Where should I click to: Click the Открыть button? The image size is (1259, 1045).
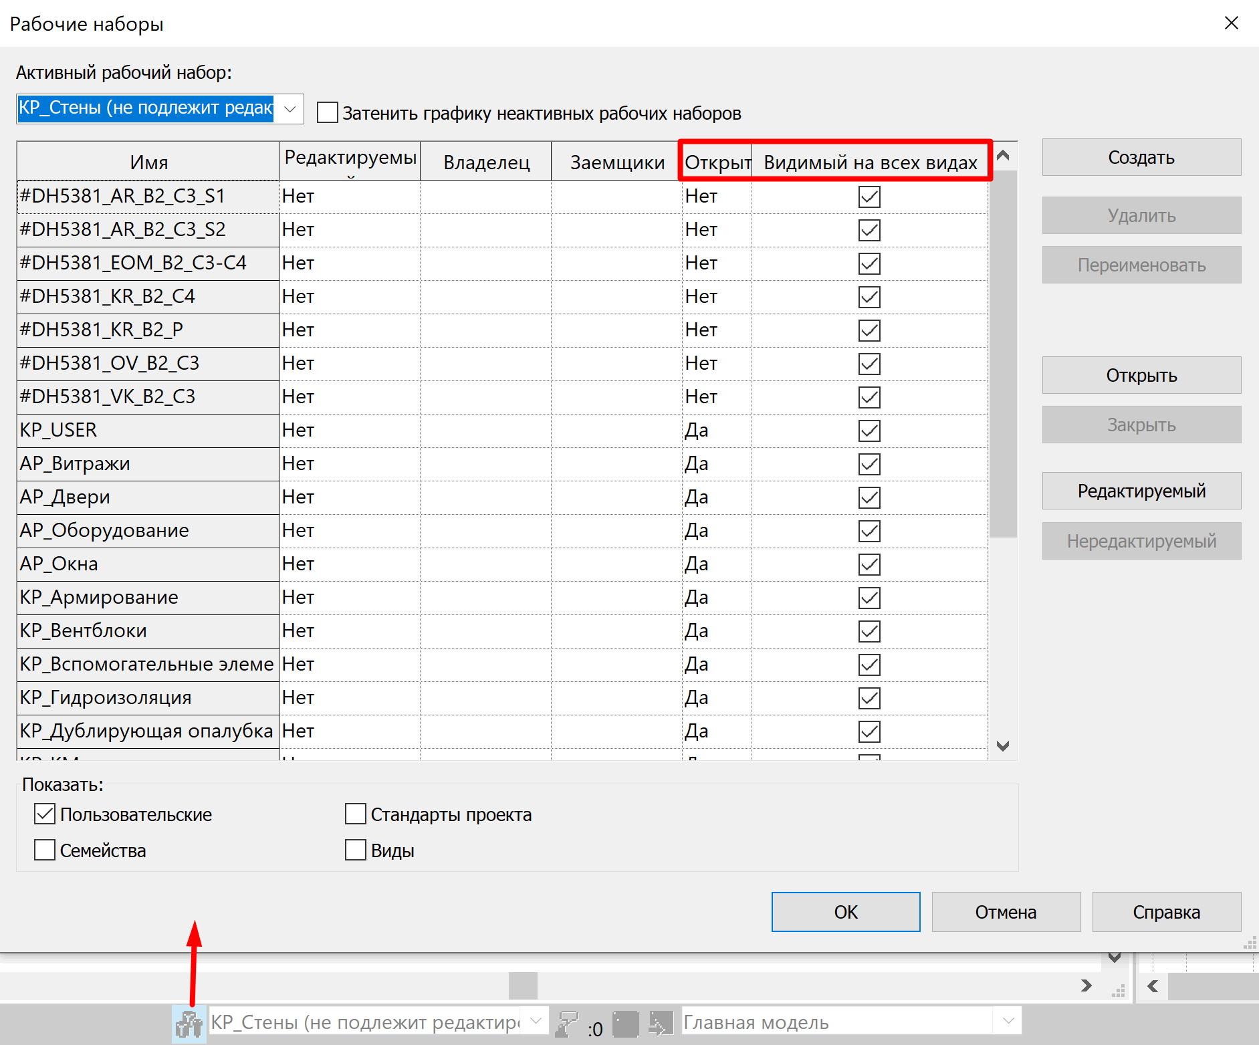pyautogui.click(x=1141, y=375)
